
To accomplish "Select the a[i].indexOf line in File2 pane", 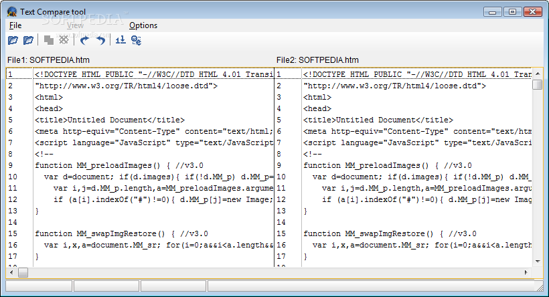I will (x=426, y=199).
